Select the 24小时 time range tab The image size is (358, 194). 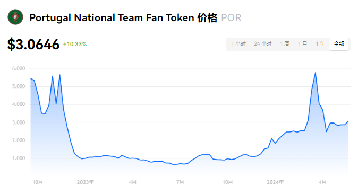coord(263,44)
